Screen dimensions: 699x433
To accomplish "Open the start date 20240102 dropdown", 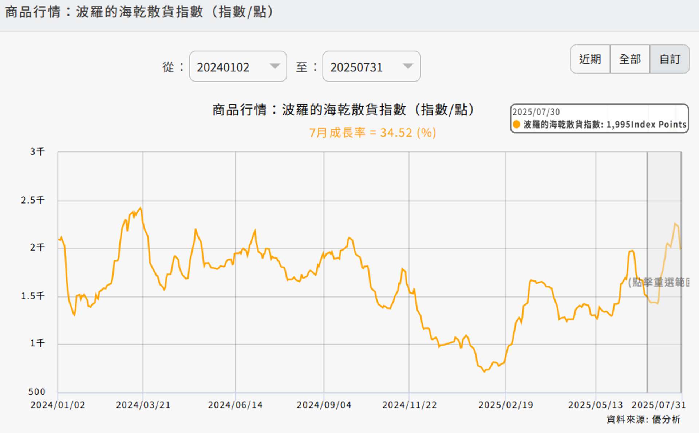I will pyautogui.click(x=238, y=66).
